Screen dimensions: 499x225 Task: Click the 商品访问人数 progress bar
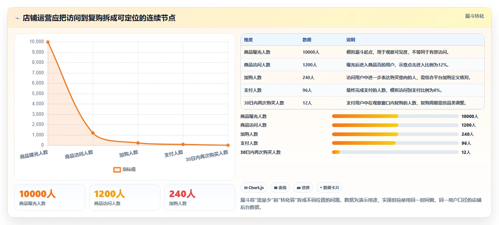tap(395, 125)
